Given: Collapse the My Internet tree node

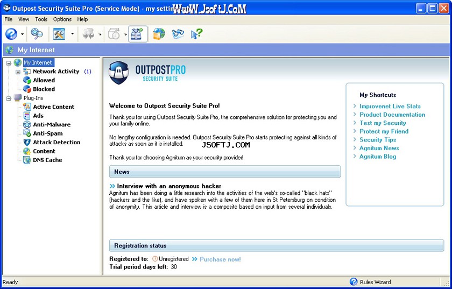Looking at the screenshot, I should tap(9, 63).
